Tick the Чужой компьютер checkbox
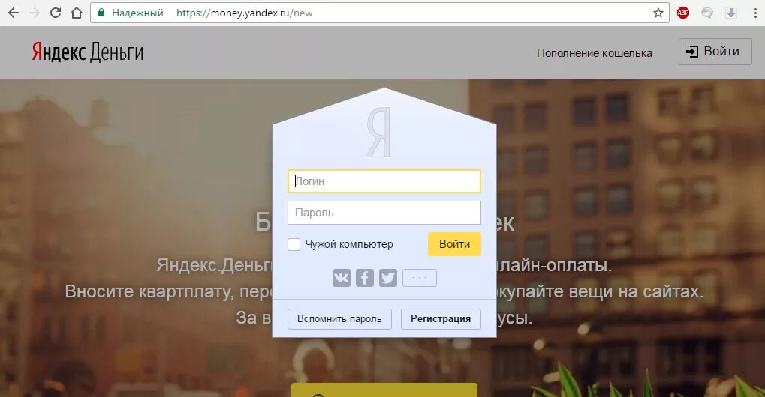This screenshot has width=765, height=397. tap(294, 244)
